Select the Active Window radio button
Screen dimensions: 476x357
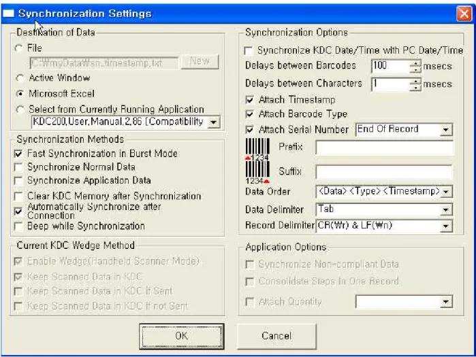[20, 78]
